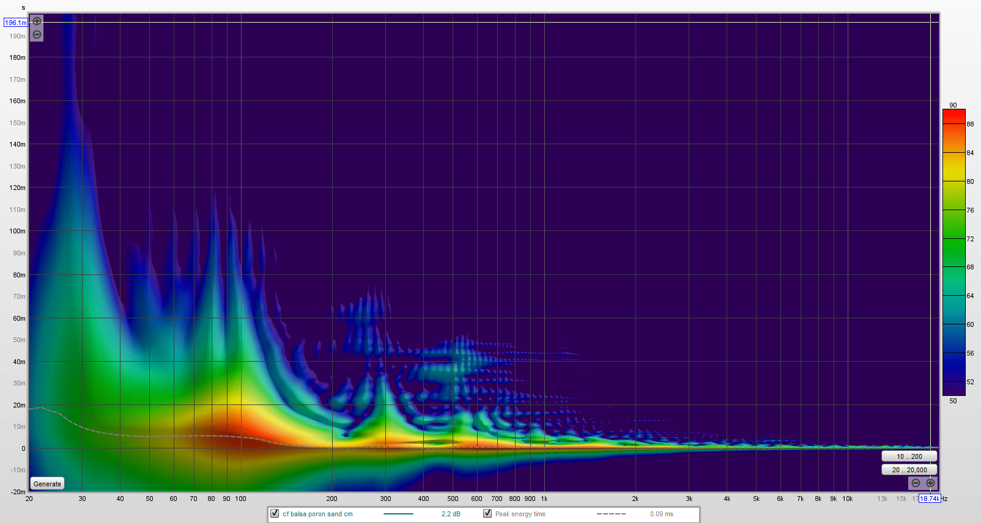Set frequency range to 20 .. 20,000
This screenshot has width=981, height=523.
[x=909, y=470]
